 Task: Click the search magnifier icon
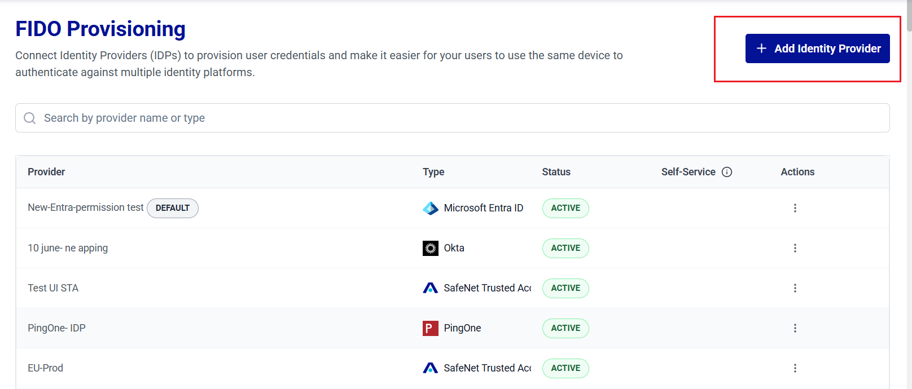point(29,118)
